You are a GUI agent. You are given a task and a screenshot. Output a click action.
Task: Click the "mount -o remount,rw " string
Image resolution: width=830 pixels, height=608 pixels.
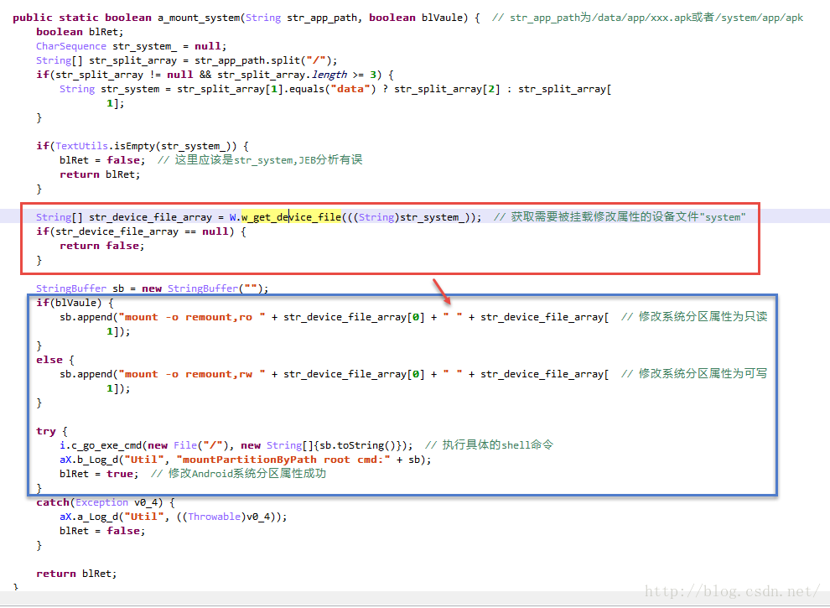(x=192, y=374)
